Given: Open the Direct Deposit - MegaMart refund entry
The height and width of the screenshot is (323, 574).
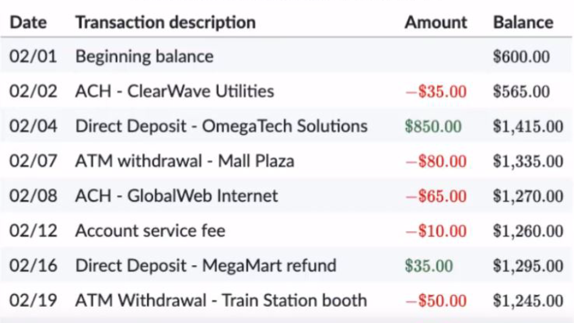Looking at the screenshot, I should [205, 266].
